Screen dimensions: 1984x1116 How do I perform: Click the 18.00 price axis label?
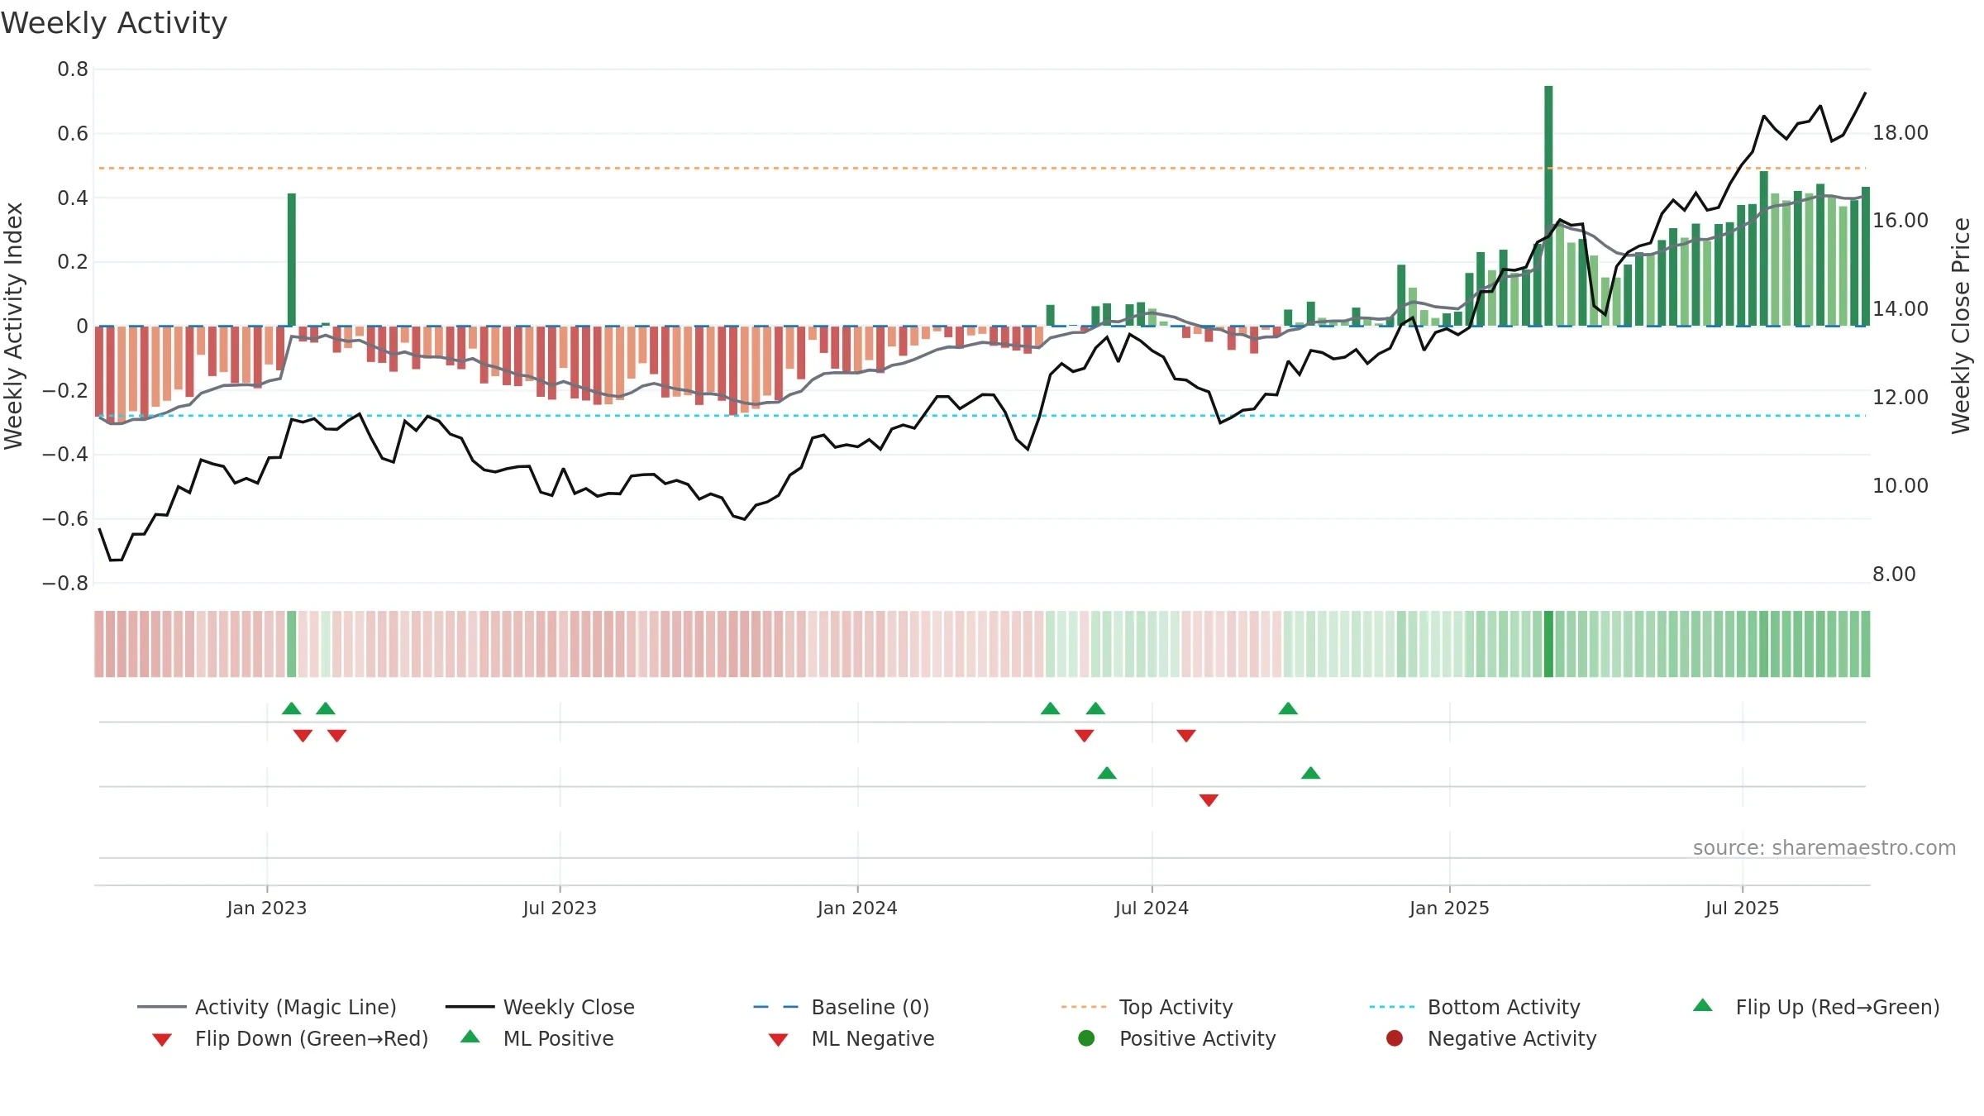[x=1901, y=133]
